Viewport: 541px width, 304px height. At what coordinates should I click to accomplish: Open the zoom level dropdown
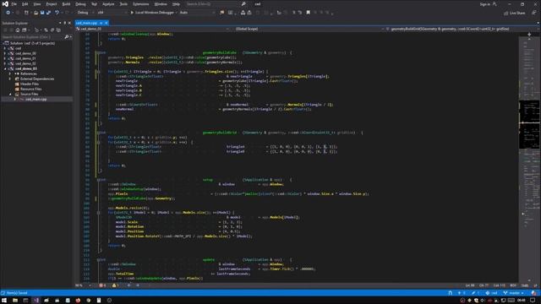point(83,285)
